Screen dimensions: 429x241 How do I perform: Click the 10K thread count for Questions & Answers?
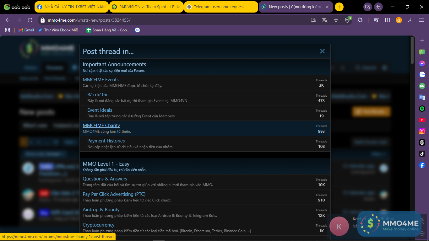321,185
